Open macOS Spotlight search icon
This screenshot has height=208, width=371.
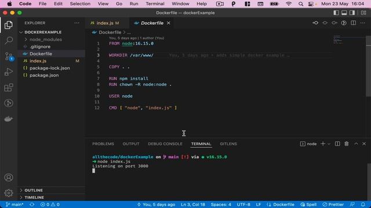[301, 4]
